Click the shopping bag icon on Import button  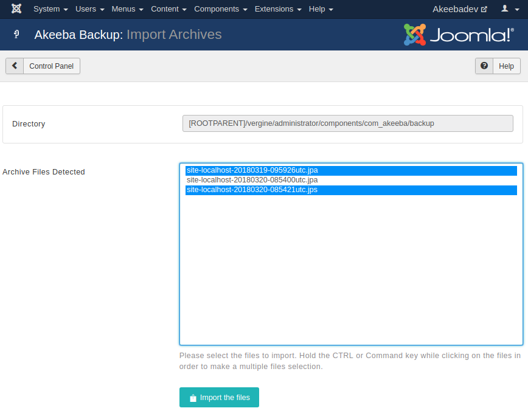point(193,398)
